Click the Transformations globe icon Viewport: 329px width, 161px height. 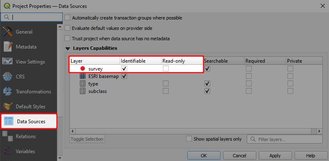(8, 92)
